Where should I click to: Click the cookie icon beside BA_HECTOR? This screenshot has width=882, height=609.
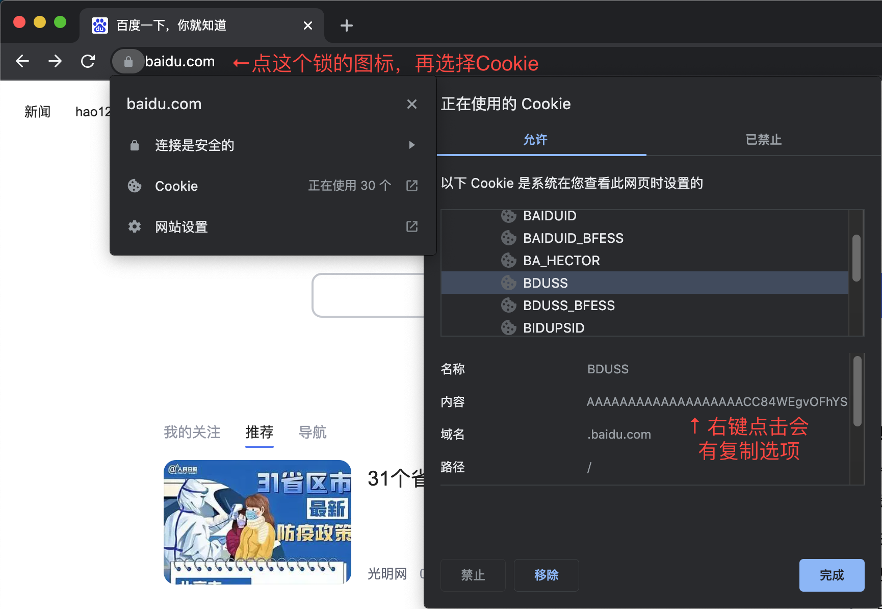pyautogui.click(x=508, y=260)
